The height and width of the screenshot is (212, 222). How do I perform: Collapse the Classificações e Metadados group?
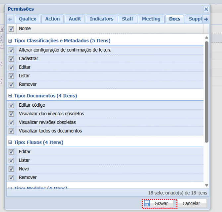coord(11,41)
